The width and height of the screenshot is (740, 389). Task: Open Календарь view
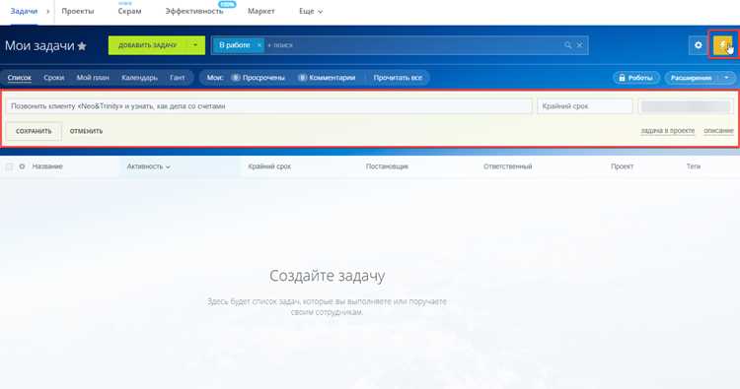[139, 78]
